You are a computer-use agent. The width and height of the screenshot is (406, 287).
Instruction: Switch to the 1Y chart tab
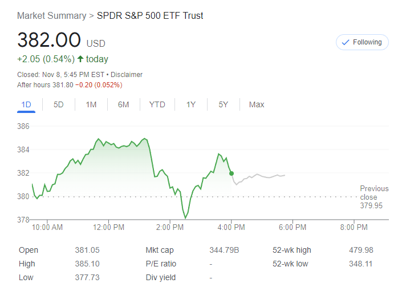point(191,104)
